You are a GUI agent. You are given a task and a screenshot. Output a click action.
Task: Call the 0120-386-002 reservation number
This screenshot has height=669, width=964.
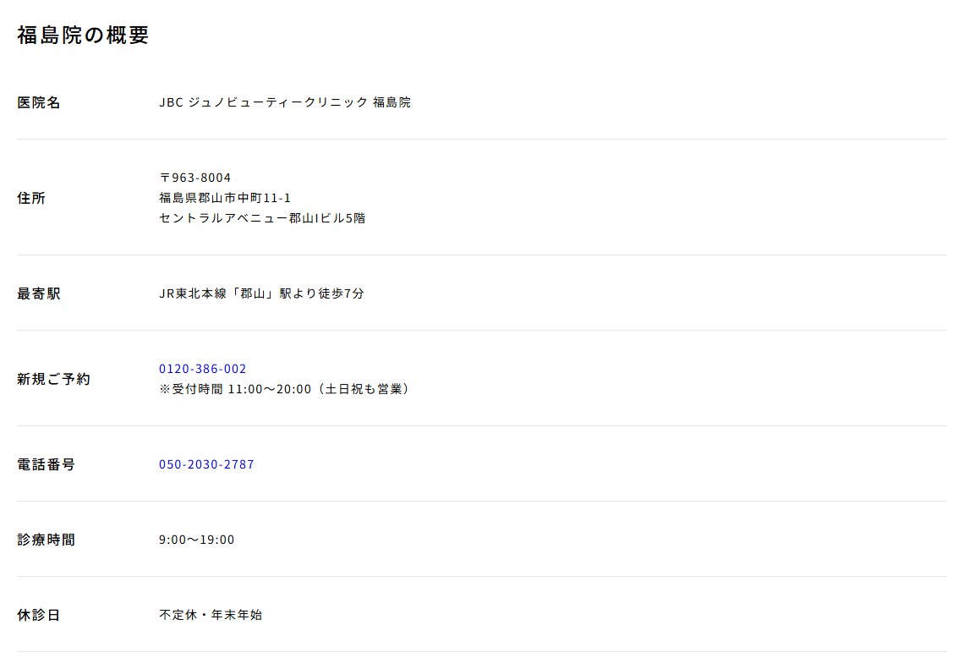202,369
